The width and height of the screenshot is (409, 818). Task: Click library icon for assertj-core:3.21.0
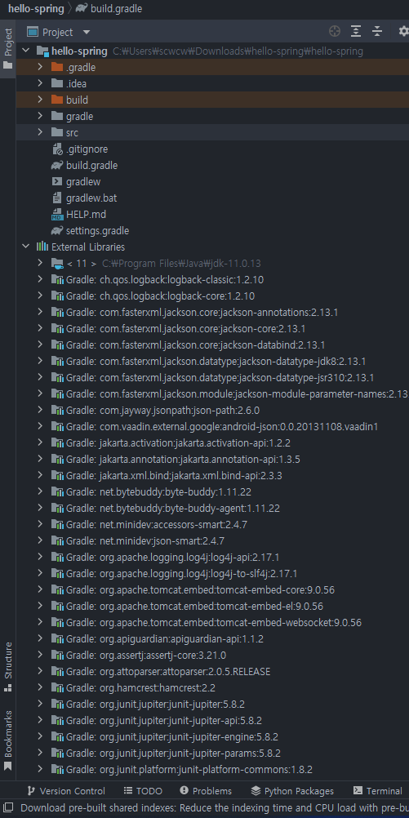coord(57,655)
